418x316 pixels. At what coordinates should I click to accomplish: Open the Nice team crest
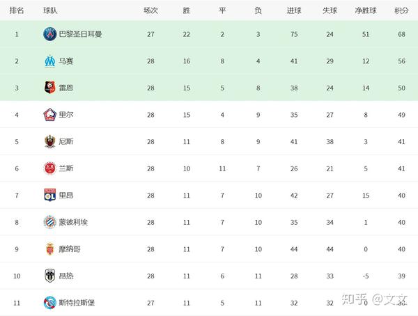tap(50, 141)
